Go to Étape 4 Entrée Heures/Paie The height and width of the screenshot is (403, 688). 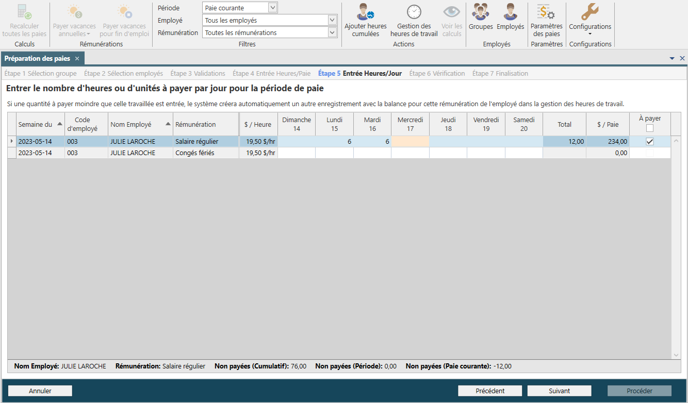point(272,74)
